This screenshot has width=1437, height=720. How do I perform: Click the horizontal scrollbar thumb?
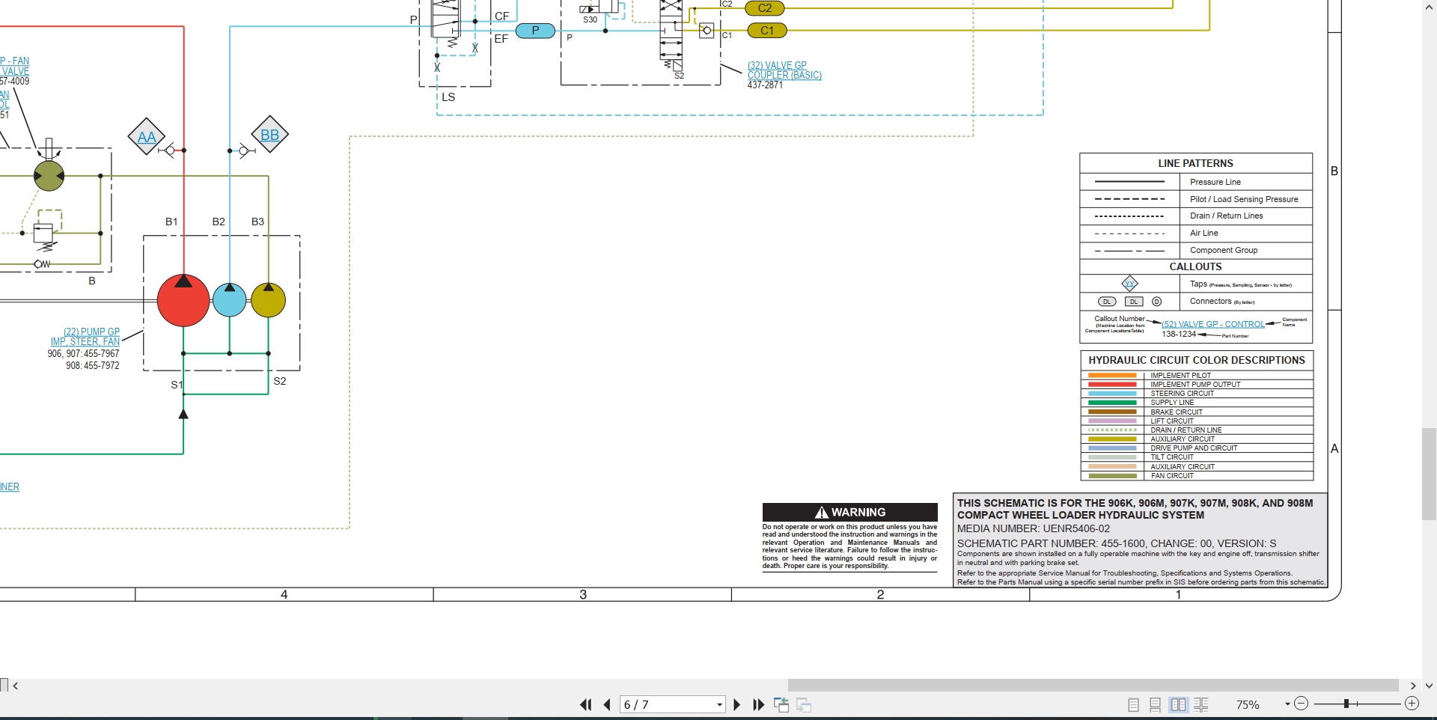[x=1093, y=686]
